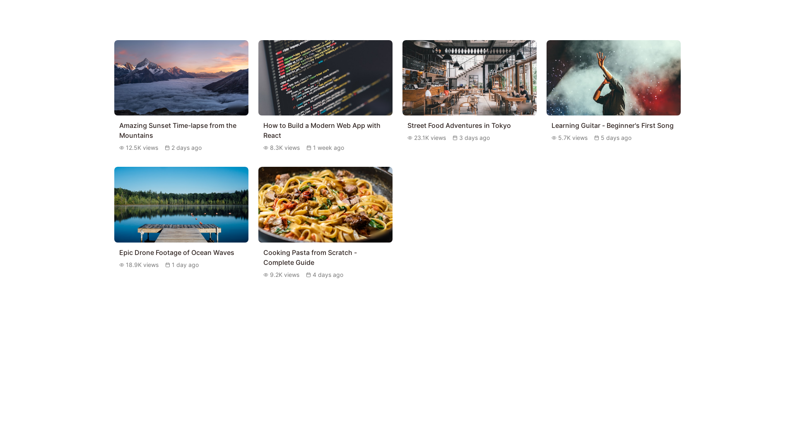This screenshot has width=795, height=447.
Task: Open the code screen React thumbnail
Action: point(325,78)
